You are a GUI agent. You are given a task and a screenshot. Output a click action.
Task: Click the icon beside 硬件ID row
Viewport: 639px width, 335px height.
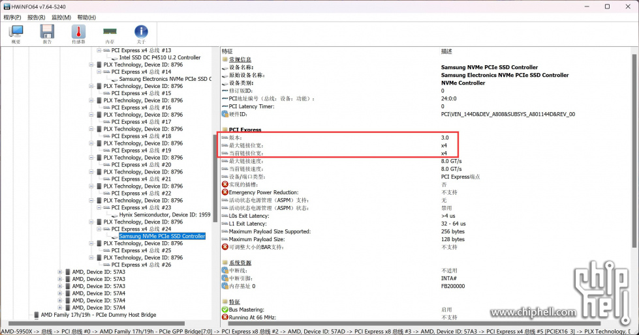(x=225, y=114)
